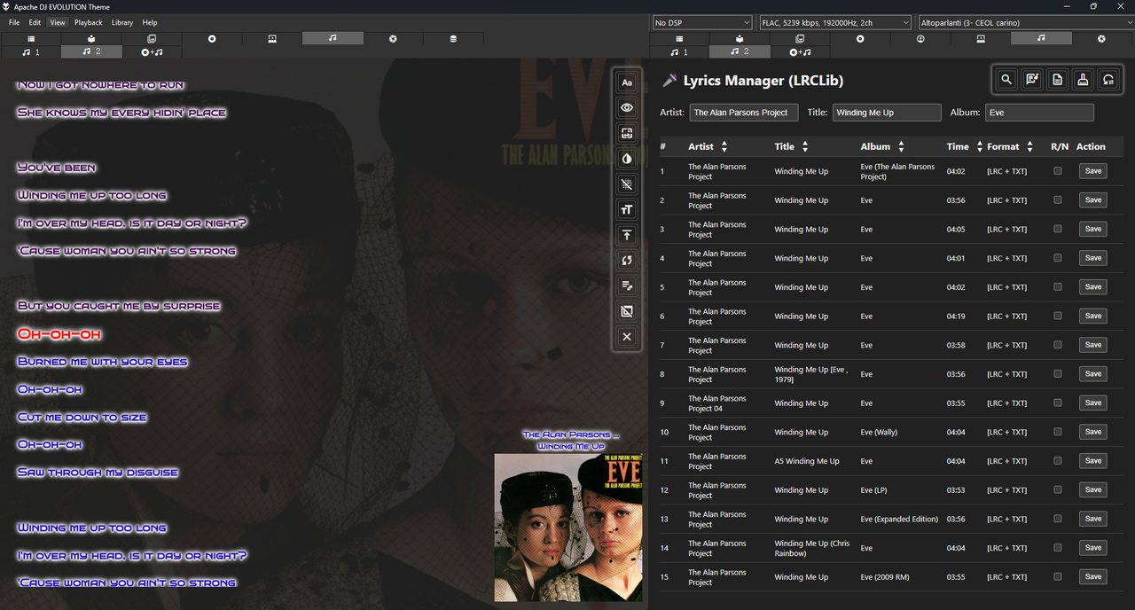Tick R/N checkbox for row 7
Image resolution: width=1135 pixels, height=610 pixels.
click(x=1057, y=345)
